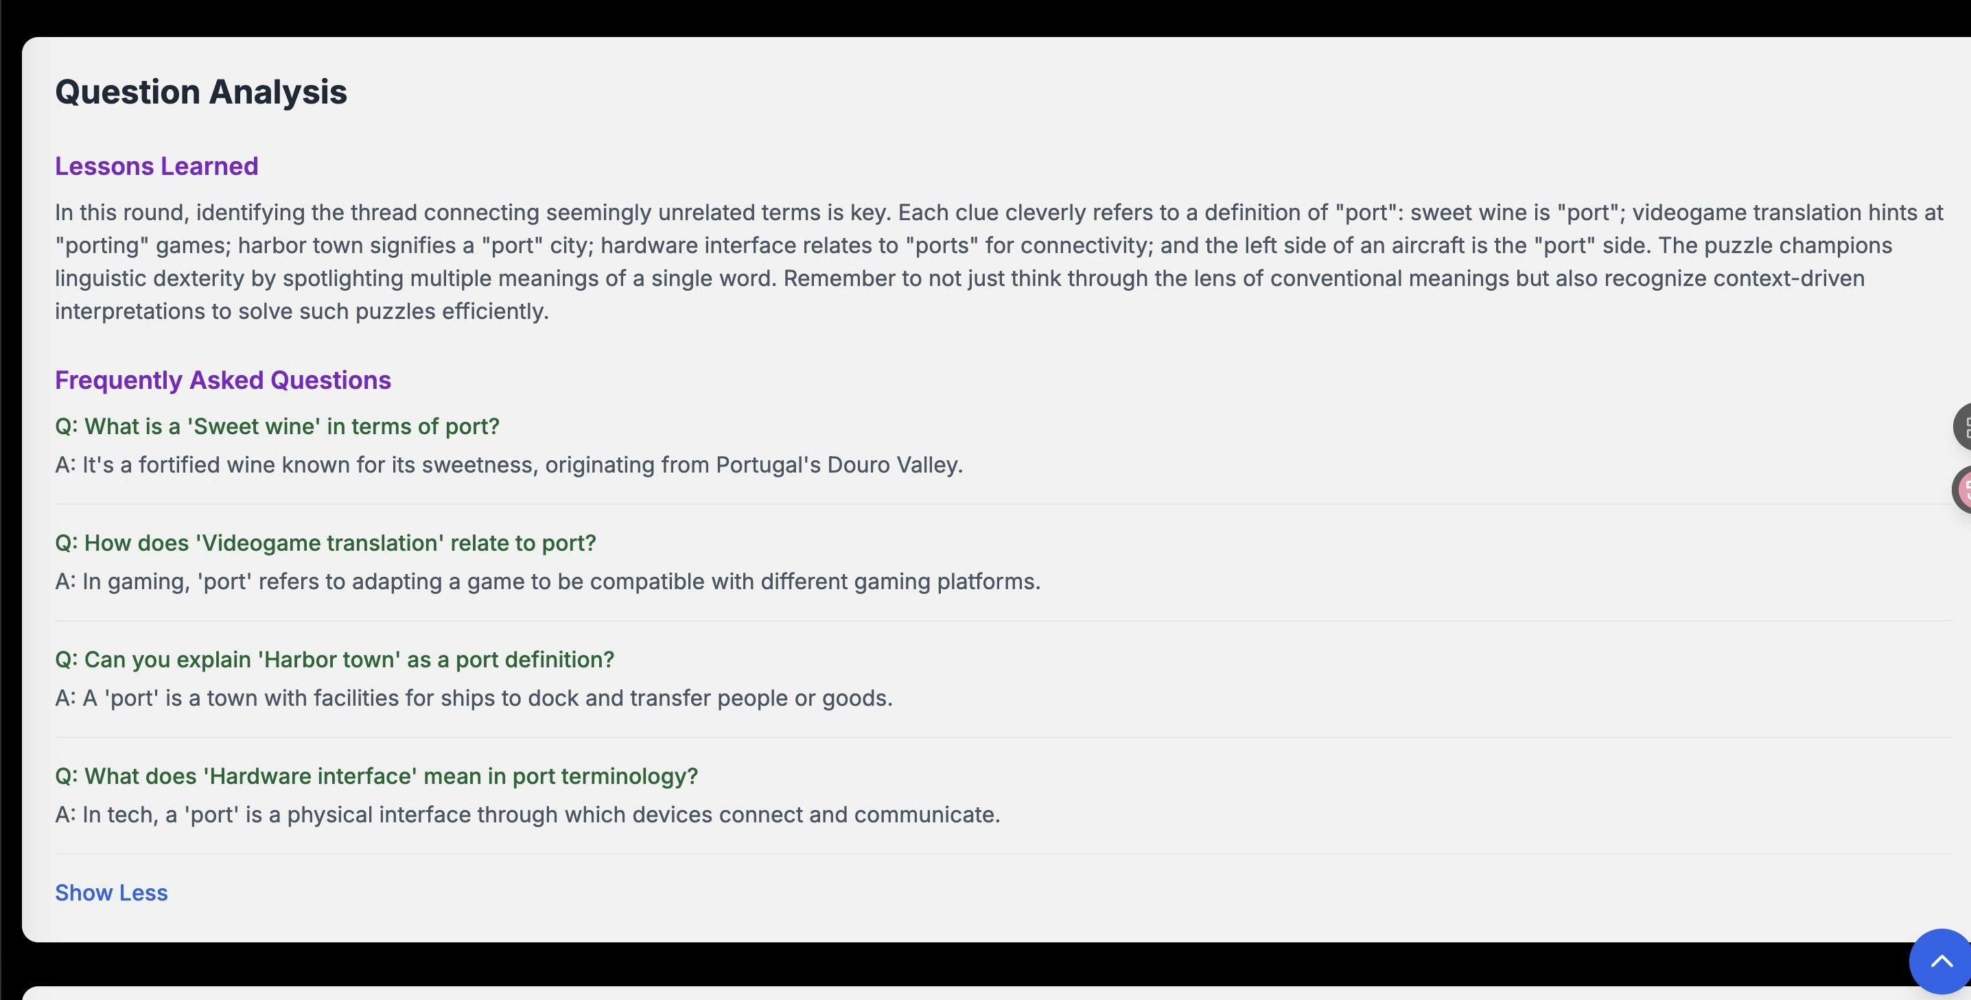Click the answer about Portugal's Douro Valley
Screen dimensions: 1971x1000
pyautogui.click(x=509, y=464)
